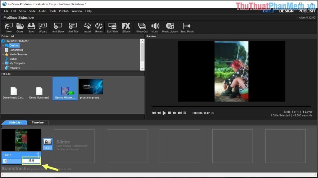Image resolution: width=318 pixels, height=178 pixels.
Task: Open a show with the Open icon
Action: 20,27
